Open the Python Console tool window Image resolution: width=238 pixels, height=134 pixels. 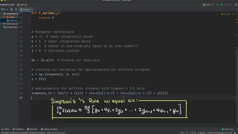coord(49,129)
